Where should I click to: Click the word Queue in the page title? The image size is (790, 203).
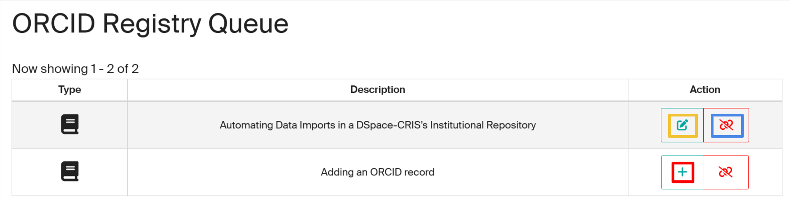pyautogui.click(x=248, y=24)
